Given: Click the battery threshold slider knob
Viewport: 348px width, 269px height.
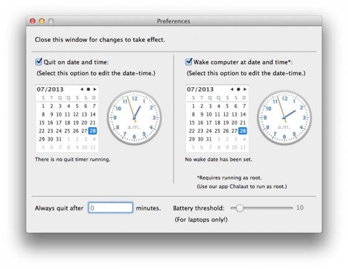Looking at the screenshot, I should [239, 208].
